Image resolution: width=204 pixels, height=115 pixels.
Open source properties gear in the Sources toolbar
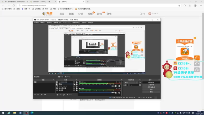[63, 95]
